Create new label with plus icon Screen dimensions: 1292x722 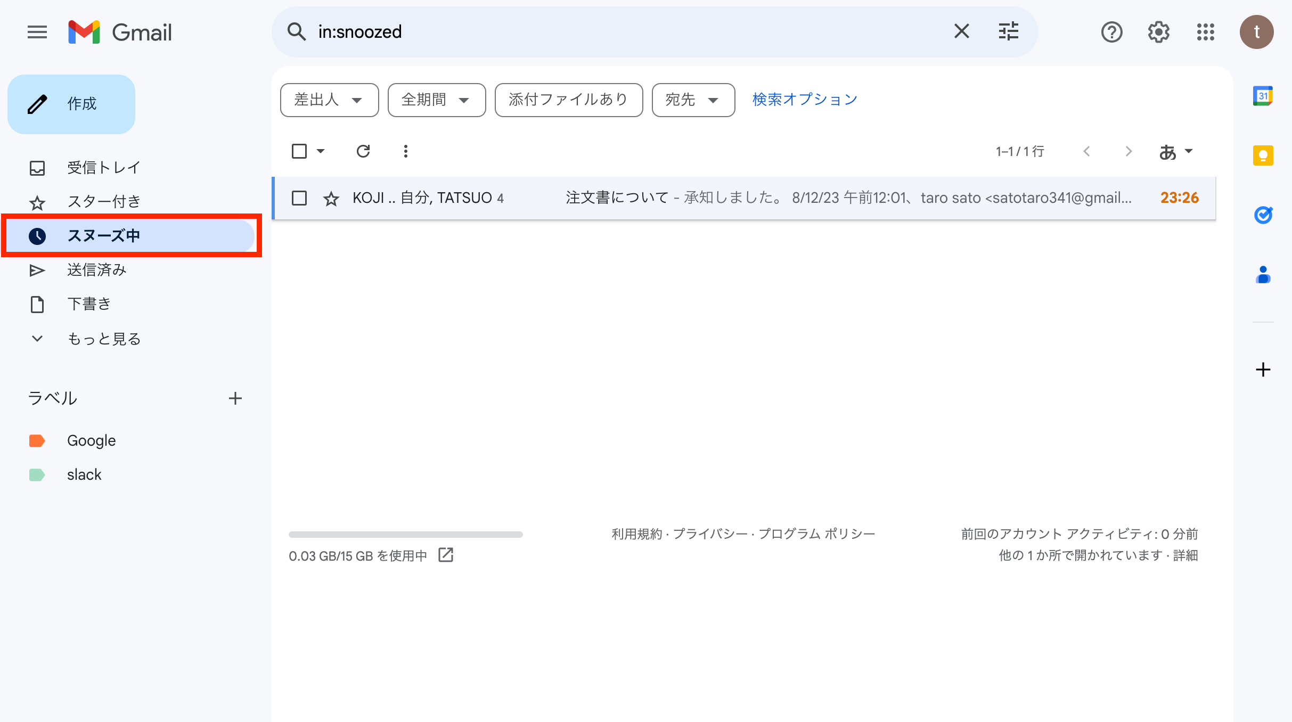coord(235,398)
